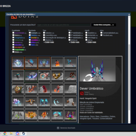This screenshot has width=136, height=136.
Task: Select the glowing blue orb item thumbnail
Action: tap(18, 63)
